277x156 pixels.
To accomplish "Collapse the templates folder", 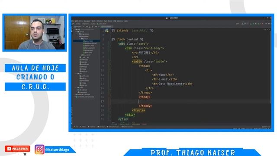I will (x=78, y=36).
